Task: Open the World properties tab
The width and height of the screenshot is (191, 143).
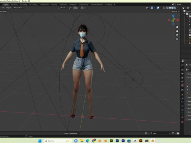Action: pyautogui.click(x=182, y=85)
